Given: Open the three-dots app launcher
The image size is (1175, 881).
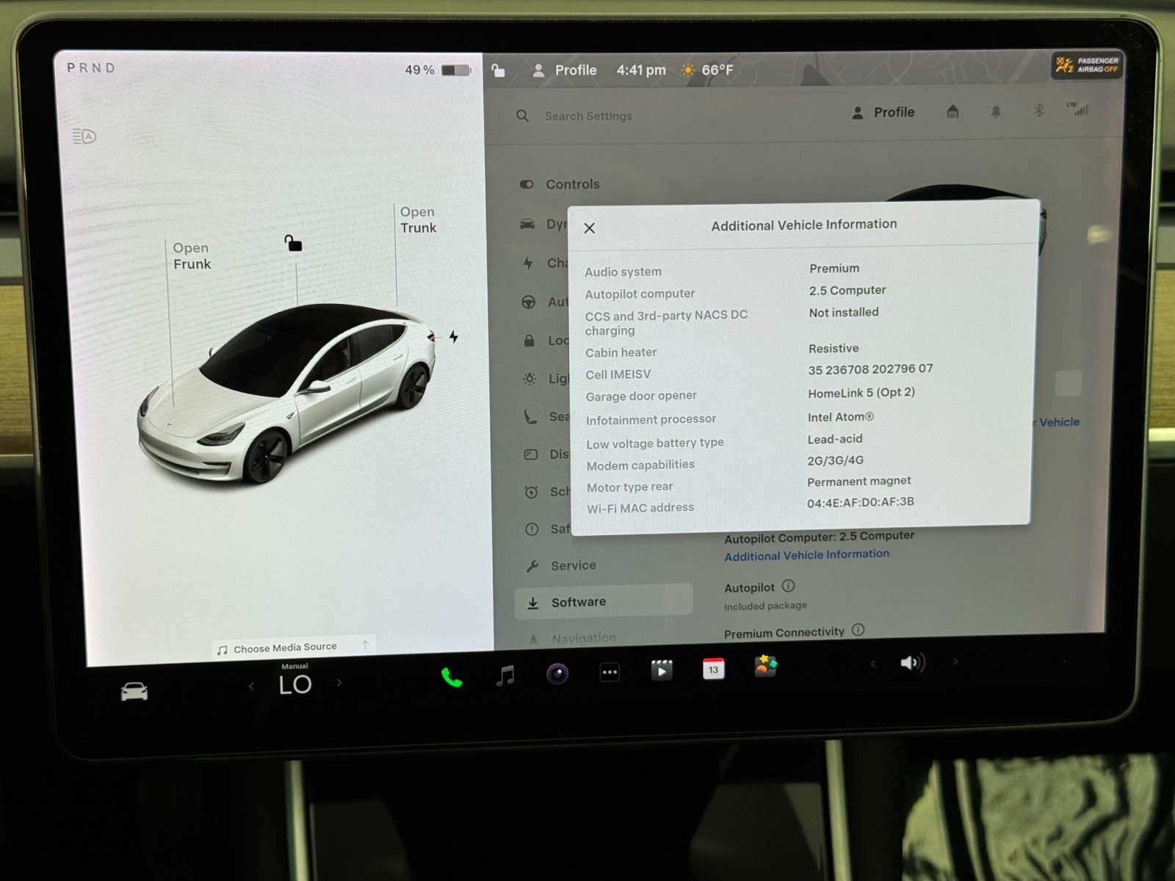Looking at the screenshot, I should (x=610, y=672).
